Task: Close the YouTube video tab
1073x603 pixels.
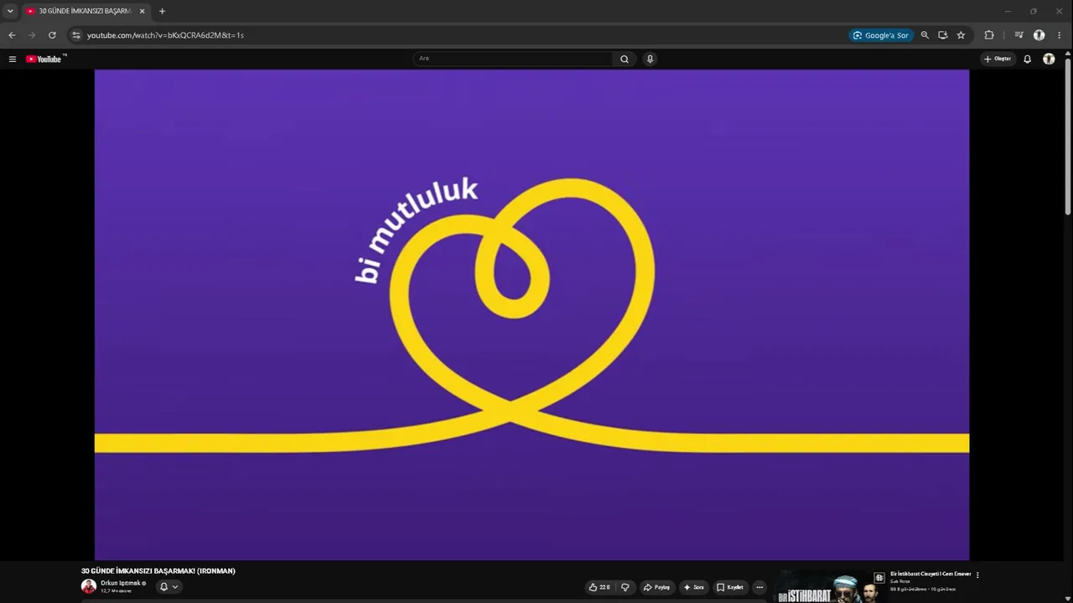Action: (142, 11)
